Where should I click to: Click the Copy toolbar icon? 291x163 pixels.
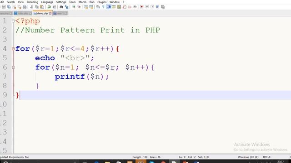pos(37,7)
